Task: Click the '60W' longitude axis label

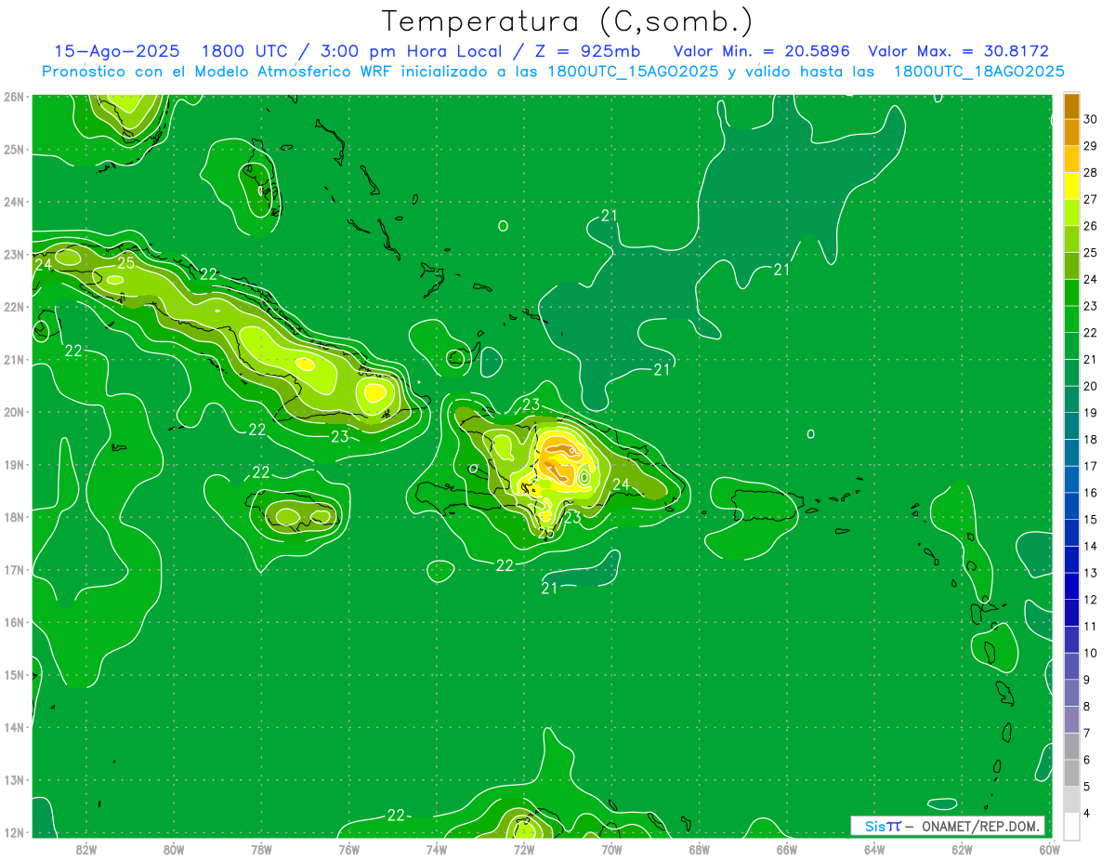Action: pos(1050,848)
